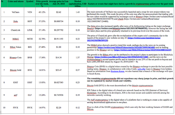Click the $0.745936 average price cell
Viewport: 175px width, 115px height.
coord(59,95)
